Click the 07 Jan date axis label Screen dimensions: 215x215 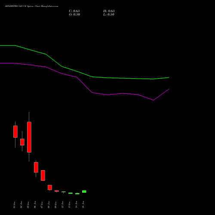(42, 205)
